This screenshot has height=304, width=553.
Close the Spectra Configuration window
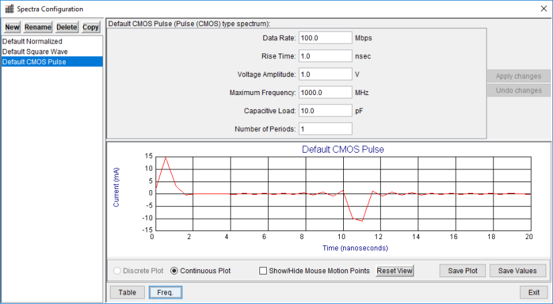(544, 9)
